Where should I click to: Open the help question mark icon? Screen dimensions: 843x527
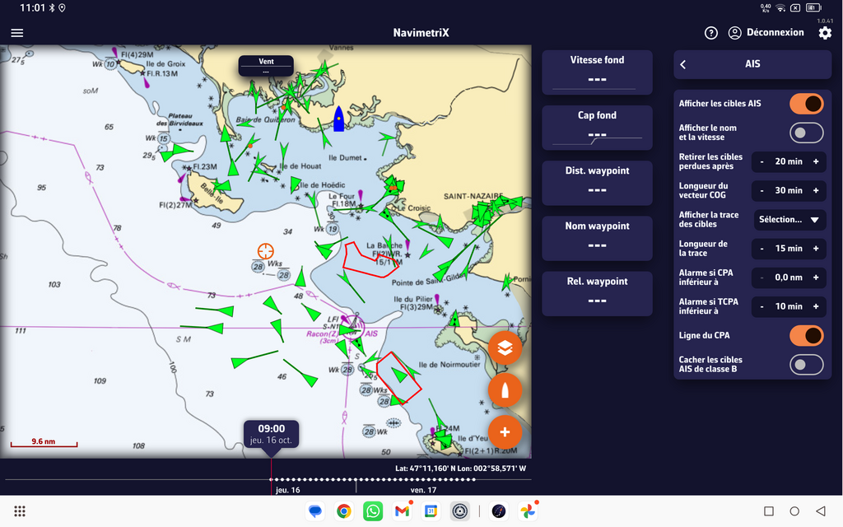coord(711,33)
